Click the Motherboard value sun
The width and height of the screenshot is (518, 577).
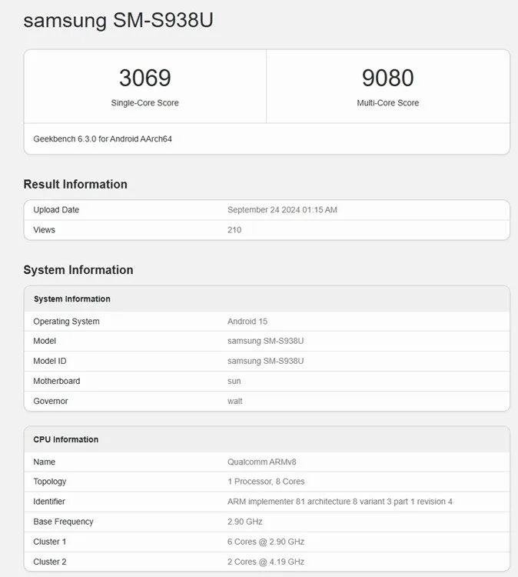click(234, 381)
